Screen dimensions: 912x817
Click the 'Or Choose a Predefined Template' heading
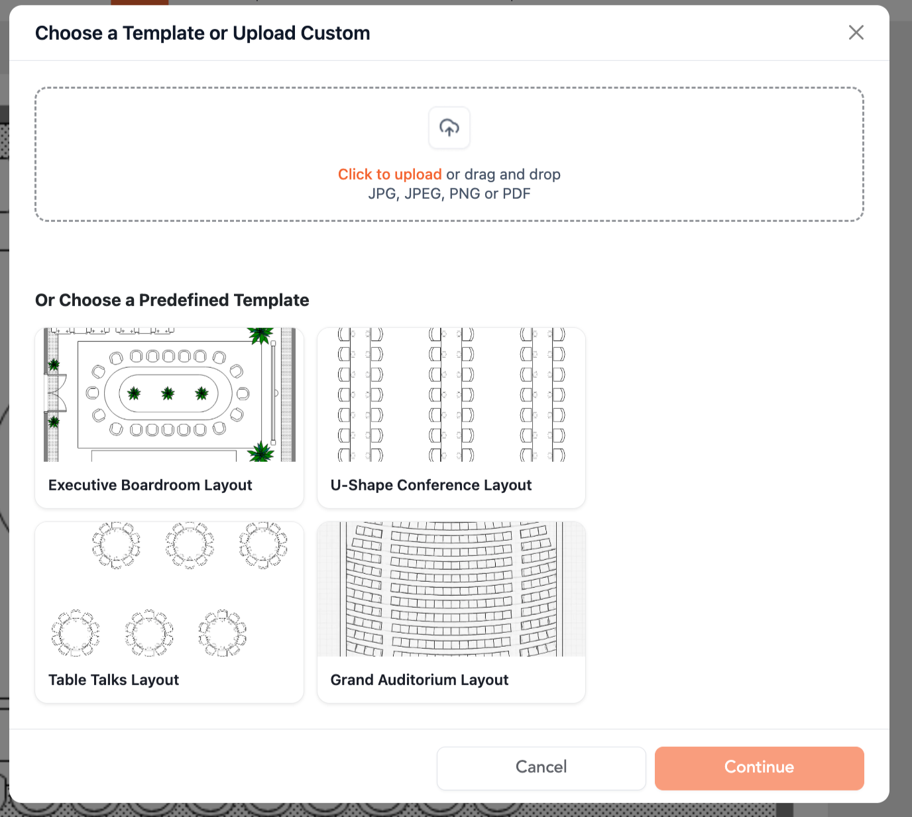point(172,300)
